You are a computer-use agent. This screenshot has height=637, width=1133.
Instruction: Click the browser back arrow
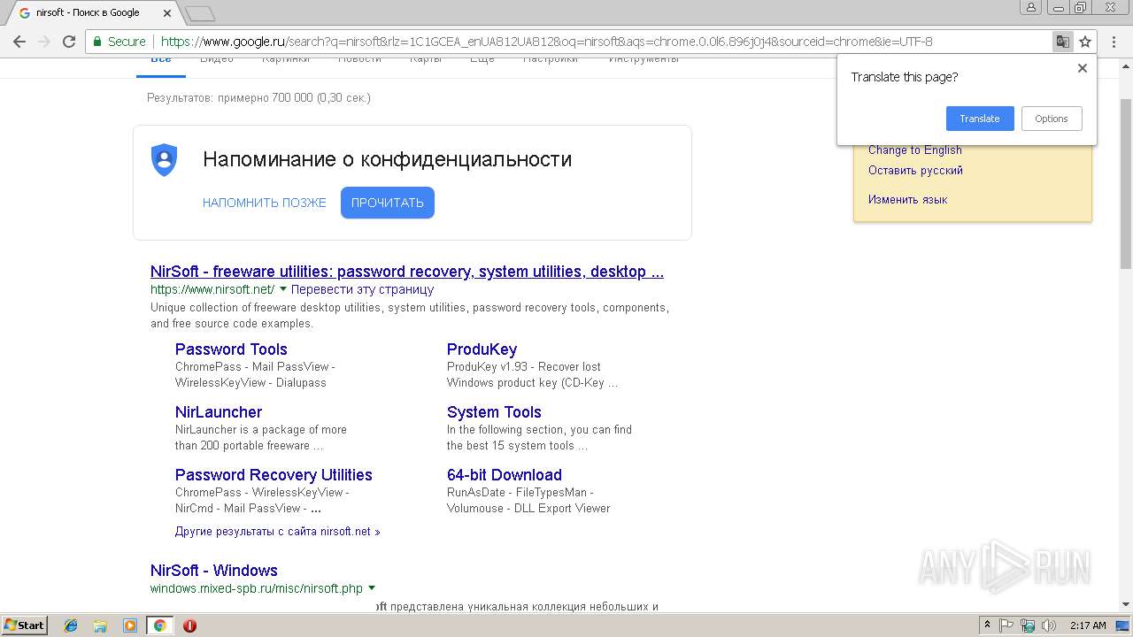(x=19, y=42)
